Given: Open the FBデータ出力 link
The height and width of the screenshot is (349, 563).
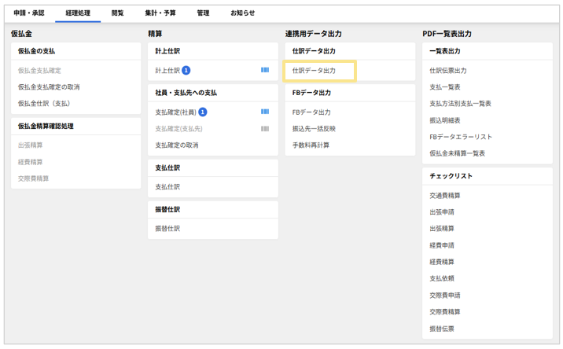Looking at the screenshot, I should pos(311,112).
